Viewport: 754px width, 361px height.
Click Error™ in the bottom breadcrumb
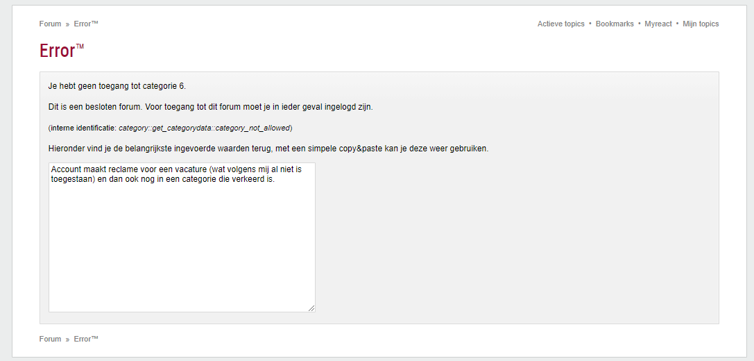coord(86,339)
